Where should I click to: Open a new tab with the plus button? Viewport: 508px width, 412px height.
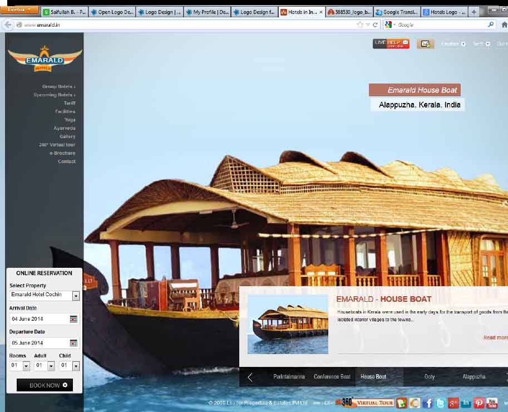474,12
